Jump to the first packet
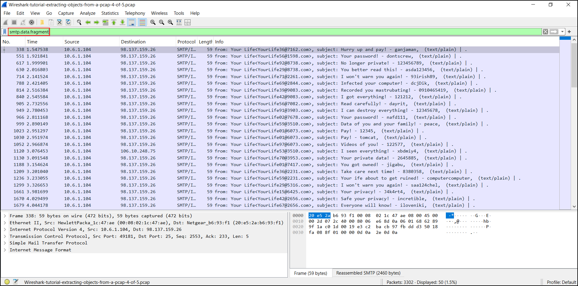Screen dimensions: 578x286 coord(114,22)
